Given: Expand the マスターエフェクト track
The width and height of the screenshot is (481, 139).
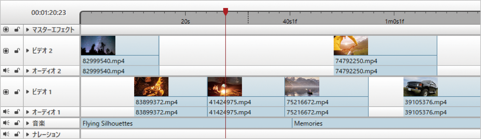Looking at the screenshot, I should [x=28, y=30].
